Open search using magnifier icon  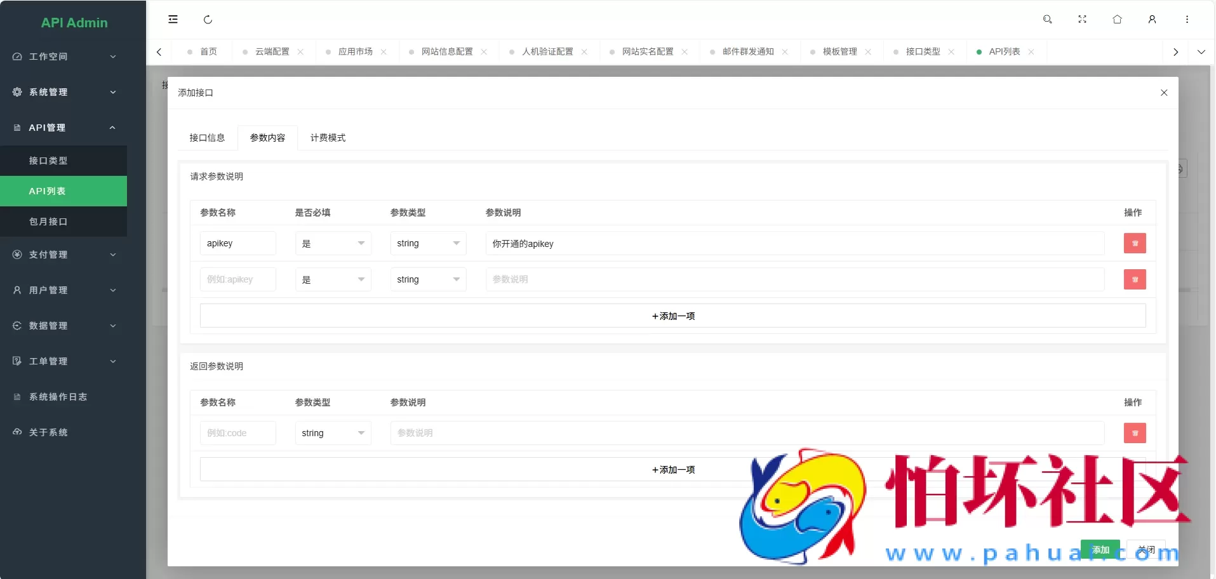tap(1047, 19)
